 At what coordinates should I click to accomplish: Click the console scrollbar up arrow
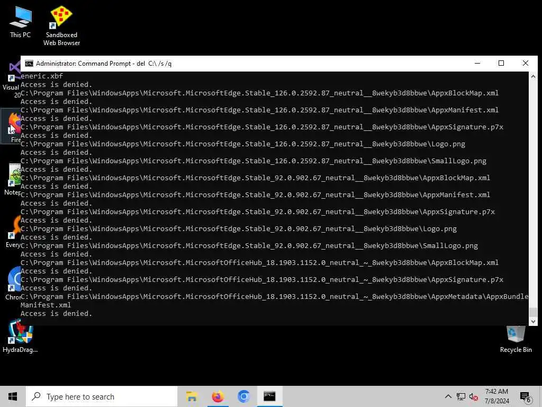tap(533, 76)
